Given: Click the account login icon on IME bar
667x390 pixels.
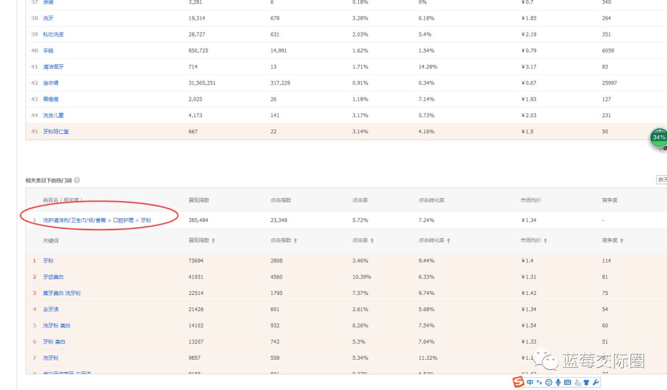Looking at the screenshot, I should click(x=577, y=383).
